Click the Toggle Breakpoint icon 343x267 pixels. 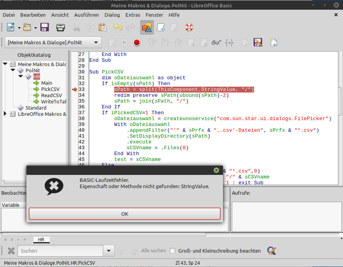point(191,42)
